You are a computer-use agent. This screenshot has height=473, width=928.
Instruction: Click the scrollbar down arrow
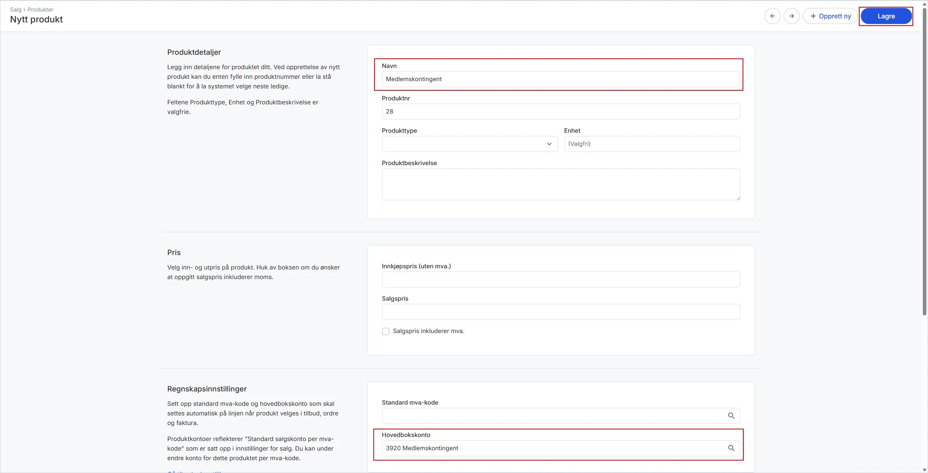[924, 470]
